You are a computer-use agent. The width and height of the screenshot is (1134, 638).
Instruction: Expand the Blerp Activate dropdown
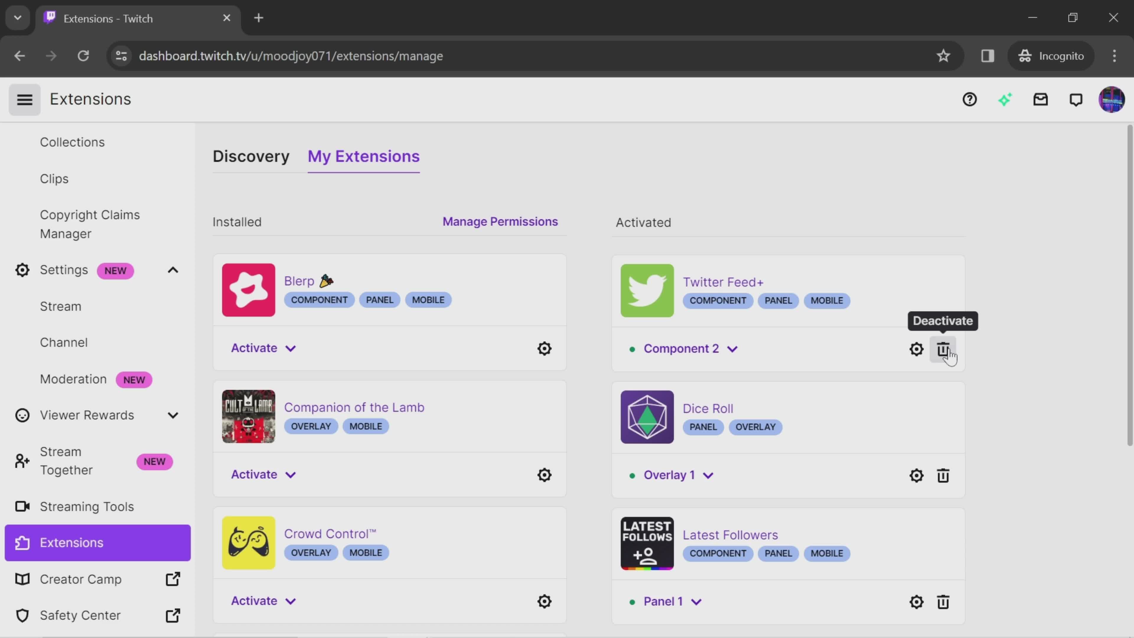(x=291, y=348)
